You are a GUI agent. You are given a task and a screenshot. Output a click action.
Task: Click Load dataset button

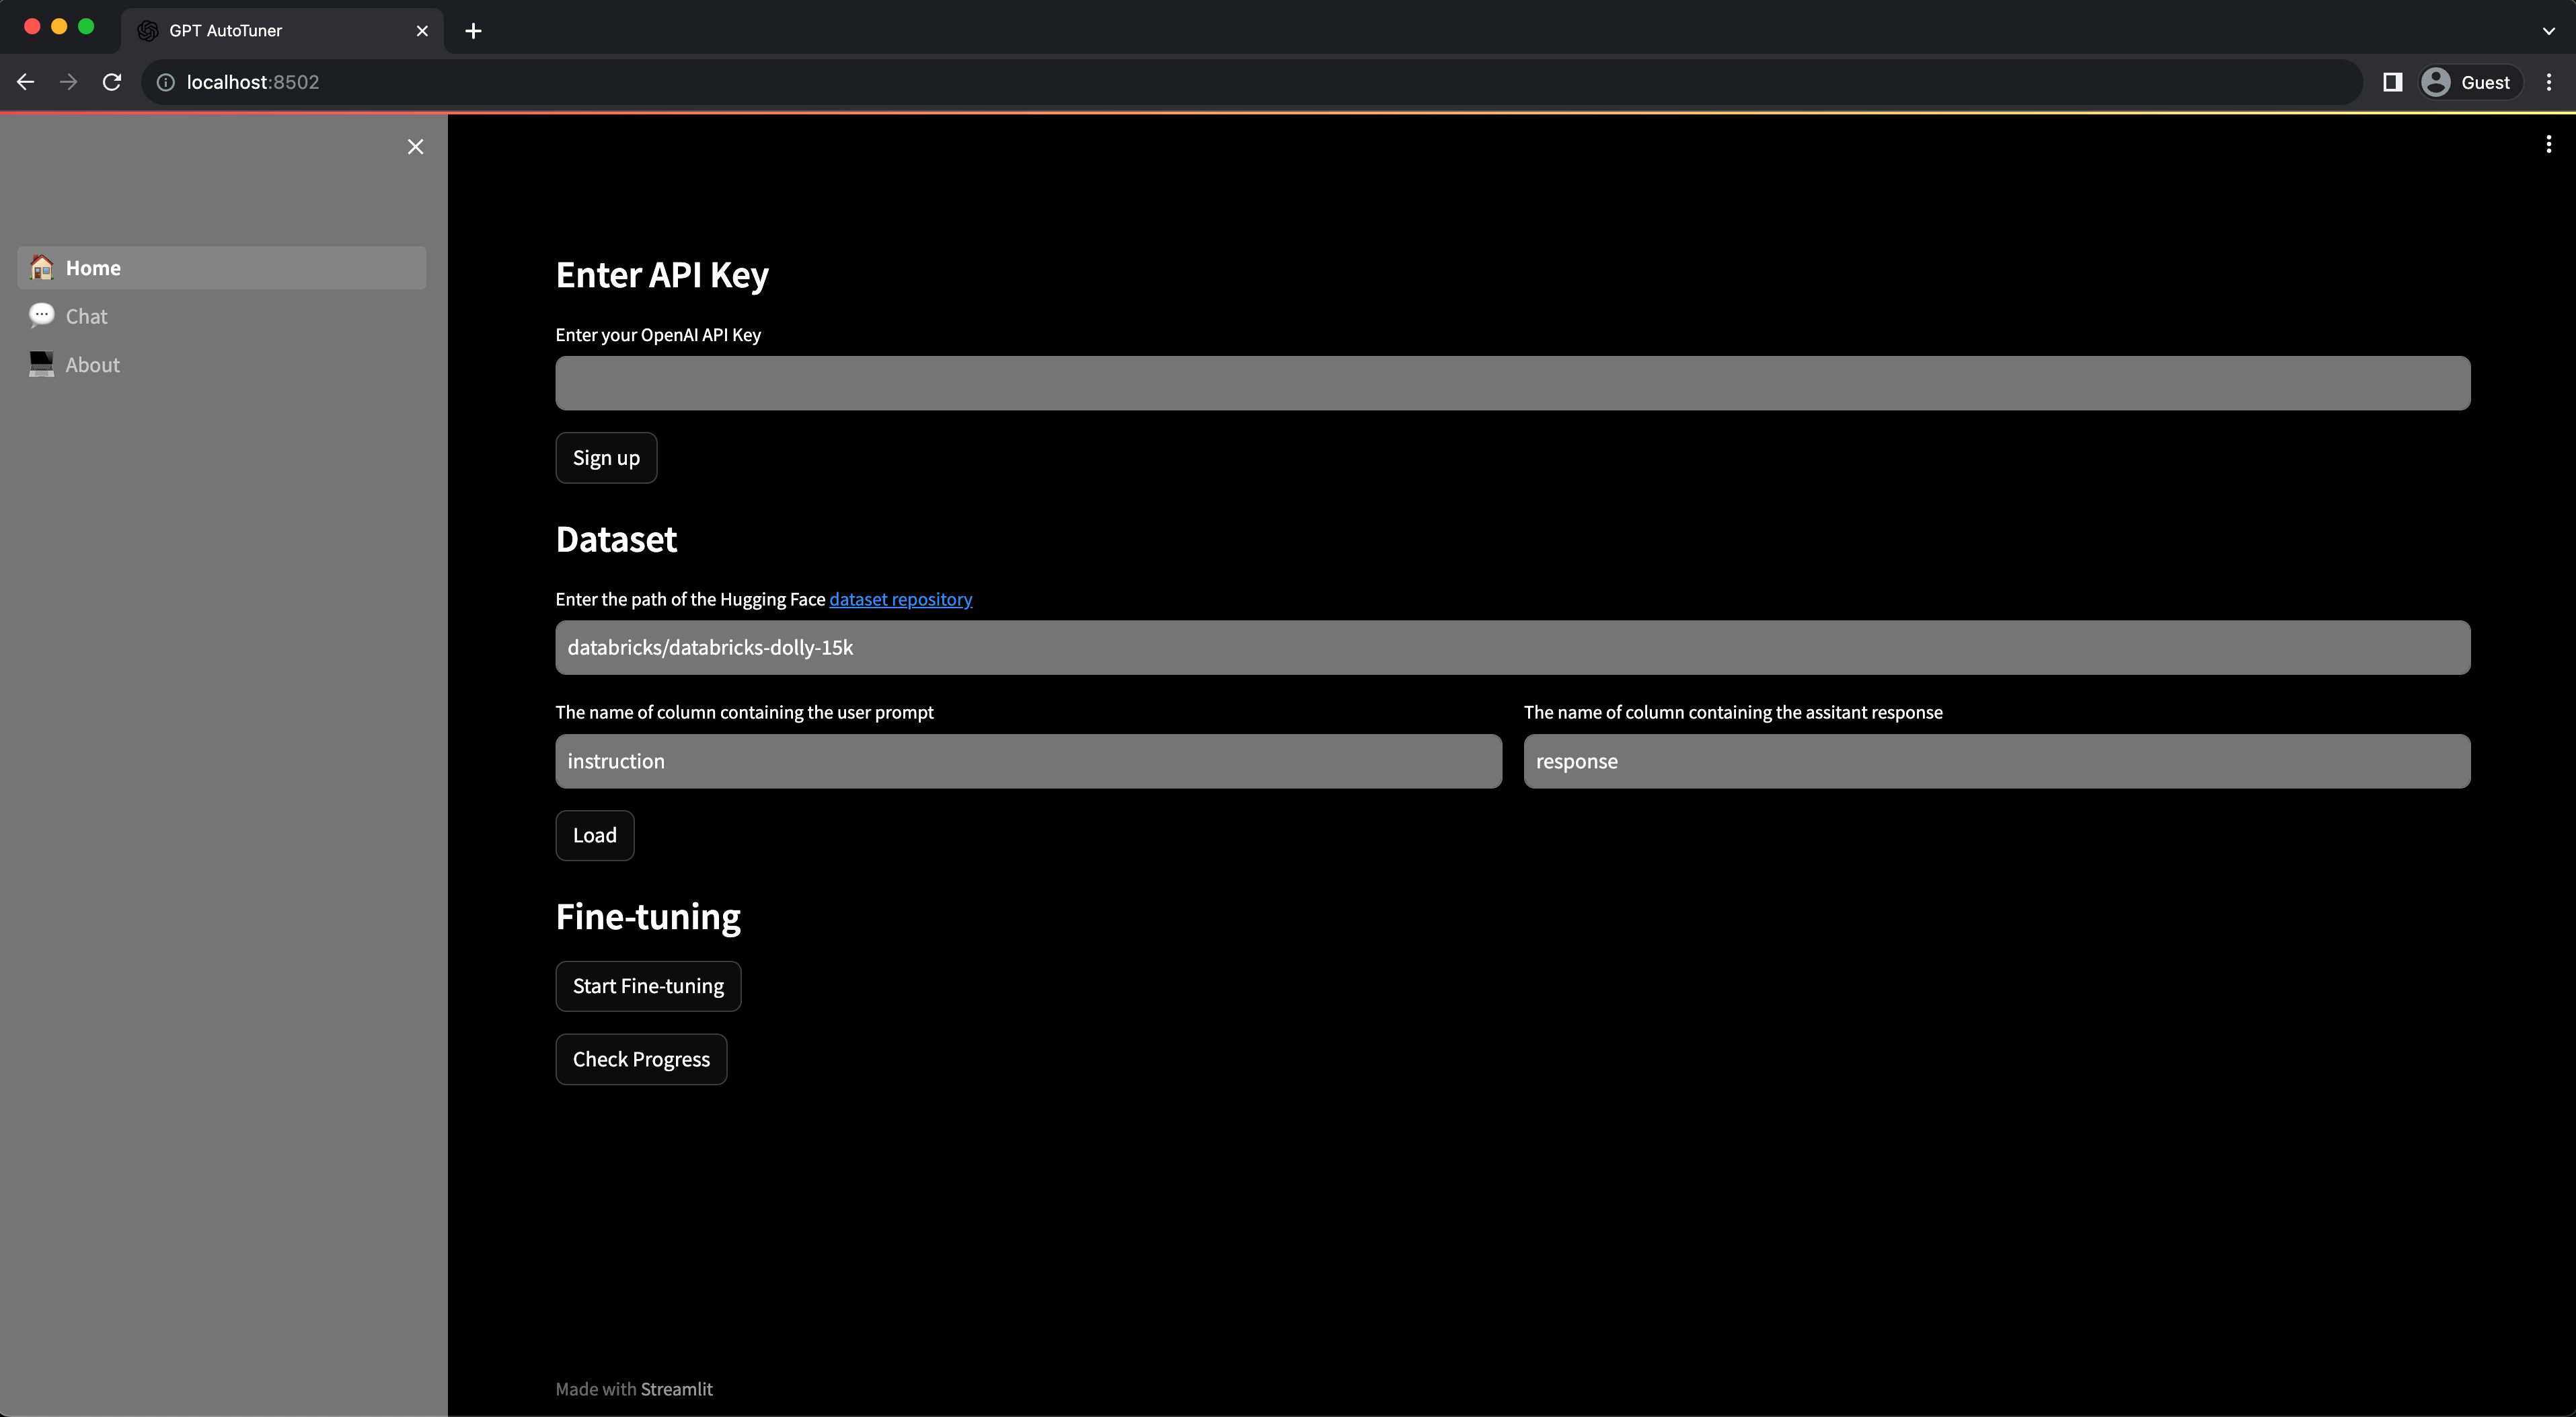point(594,836)
